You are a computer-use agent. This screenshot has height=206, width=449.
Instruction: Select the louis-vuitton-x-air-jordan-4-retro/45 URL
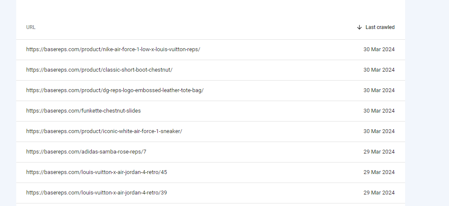point(96,172)
